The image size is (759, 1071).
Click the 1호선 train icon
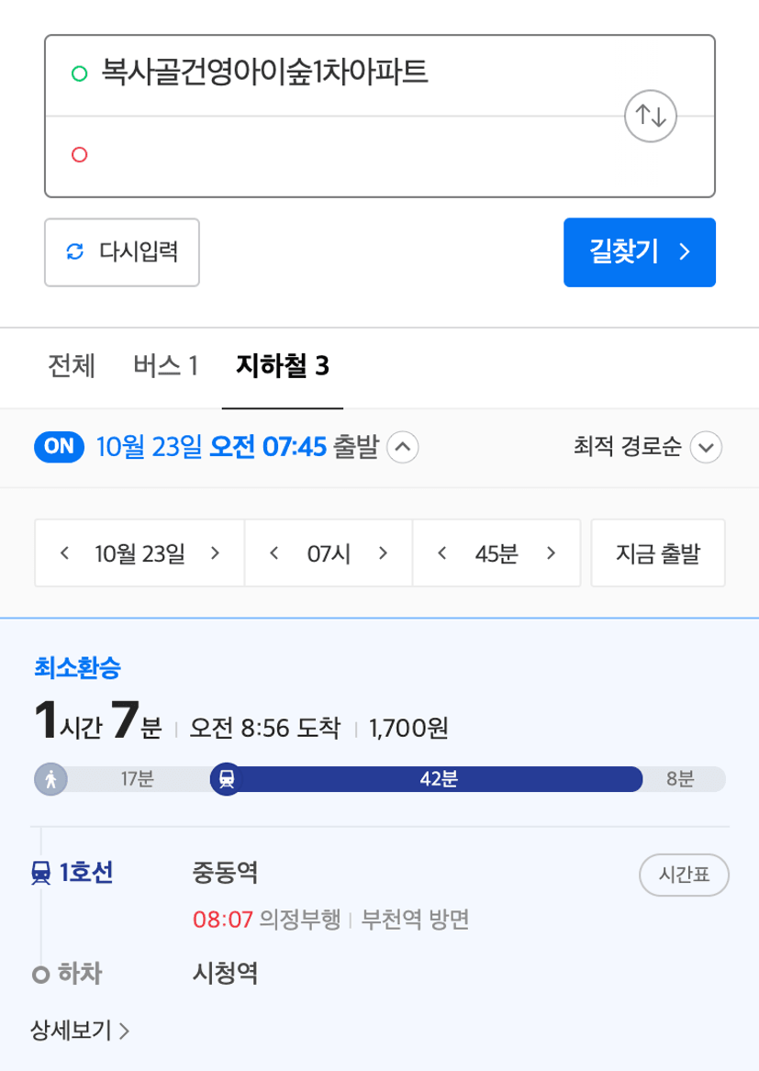point(41,873)
